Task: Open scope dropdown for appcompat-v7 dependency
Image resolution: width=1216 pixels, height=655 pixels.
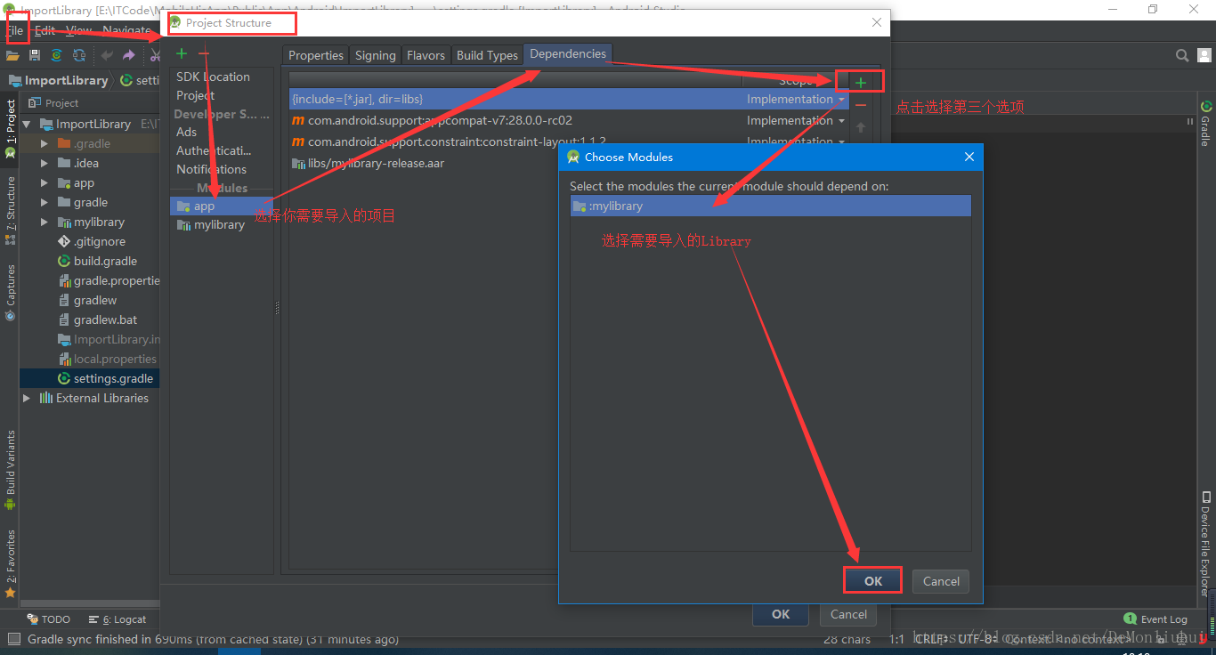Action: tap(841, 120)
